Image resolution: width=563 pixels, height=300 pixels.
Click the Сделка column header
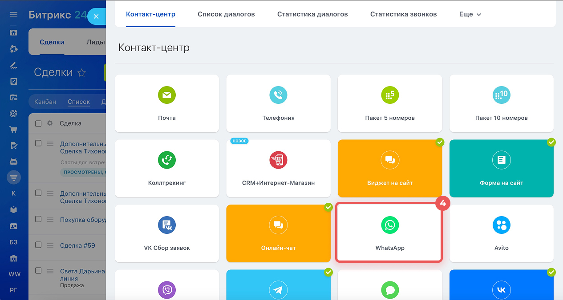[70, 123]
